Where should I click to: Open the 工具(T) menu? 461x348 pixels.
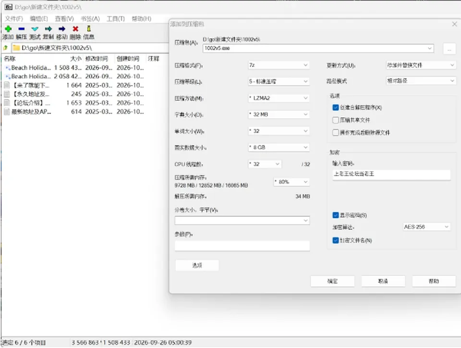(x=116, y=19)
